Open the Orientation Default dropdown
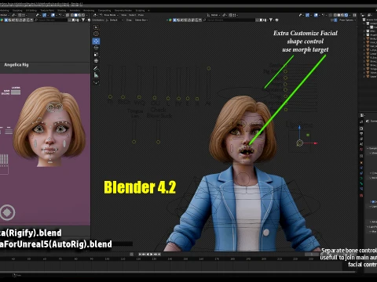This screenshot has width=377, height=282. point(115,20)
